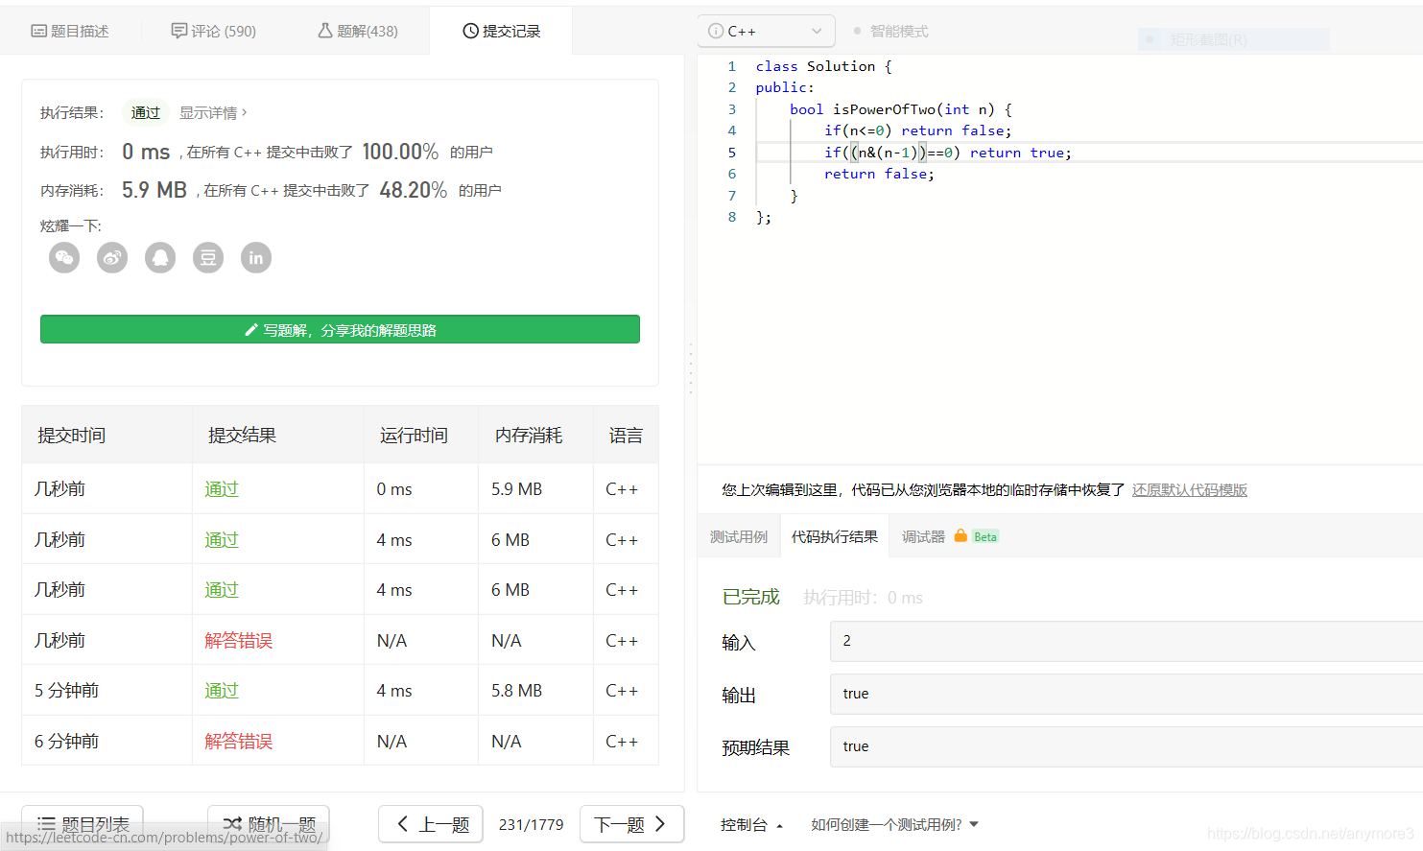The image size is (1423, 851).
Task: Share results via the Weibo icon
Action: [111, 257]
